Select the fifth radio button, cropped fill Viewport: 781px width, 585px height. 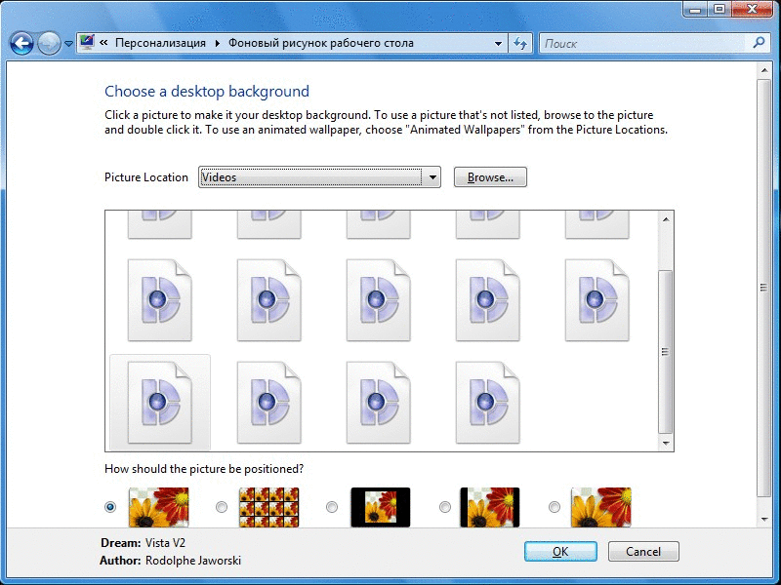[554, 507]
